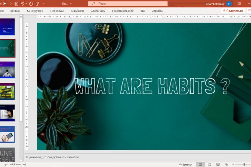Select the thumbnail with hand holding phone
251x167 pixels.
pos(7,134)
